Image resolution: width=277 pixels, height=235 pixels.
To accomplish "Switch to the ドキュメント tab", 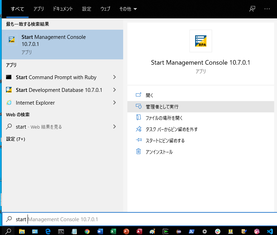I will pyautogui.click(x=63, y=9).
